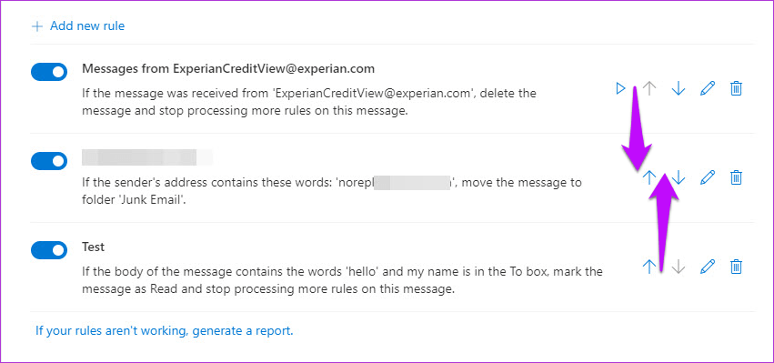The width and height of the screenshot is (774, 363).
Task: Click greyed down arrow of Test rule
Action: 679,267
